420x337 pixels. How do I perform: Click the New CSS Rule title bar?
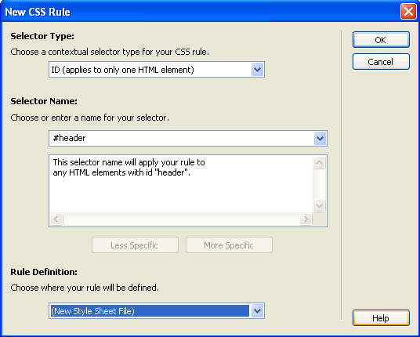(201, 12)
